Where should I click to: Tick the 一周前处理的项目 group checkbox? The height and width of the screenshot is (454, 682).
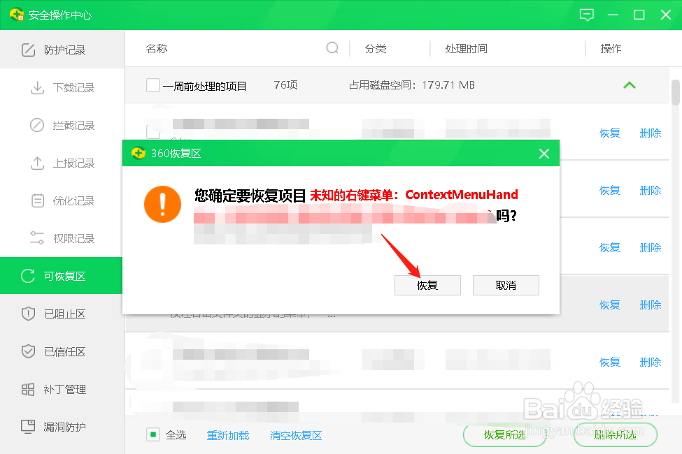153,85
